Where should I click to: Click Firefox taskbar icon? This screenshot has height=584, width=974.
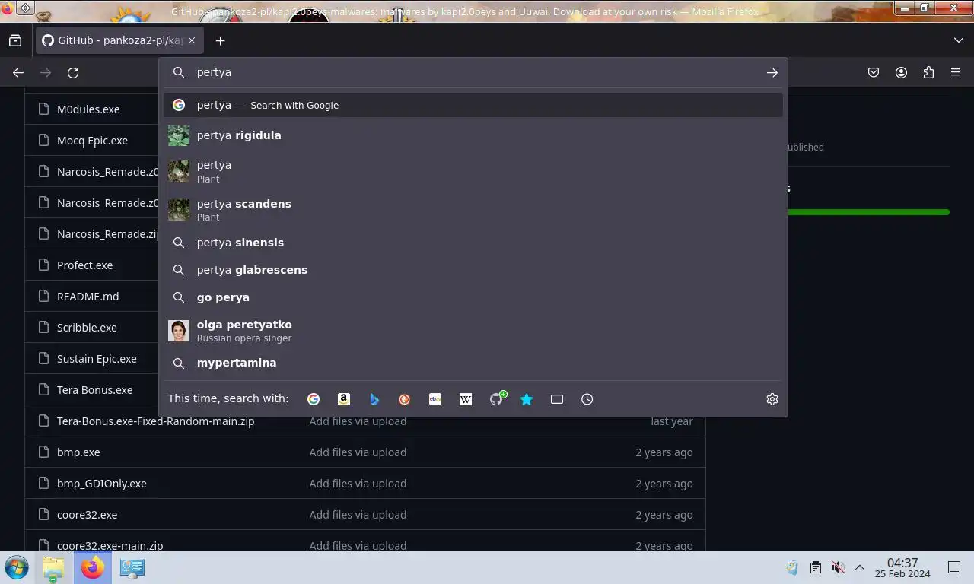[92, 567]
